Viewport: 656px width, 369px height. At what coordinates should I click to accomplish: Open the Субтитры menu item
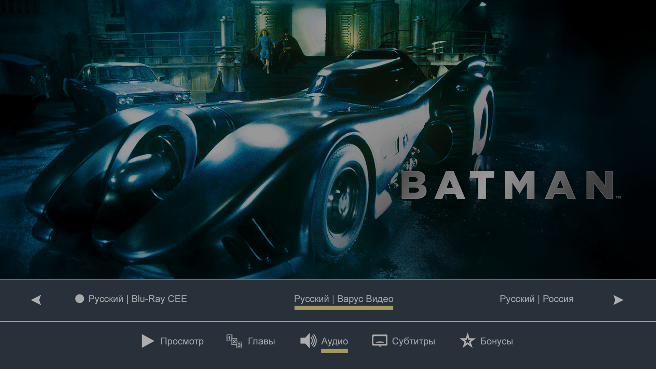(x=413, y=341)
